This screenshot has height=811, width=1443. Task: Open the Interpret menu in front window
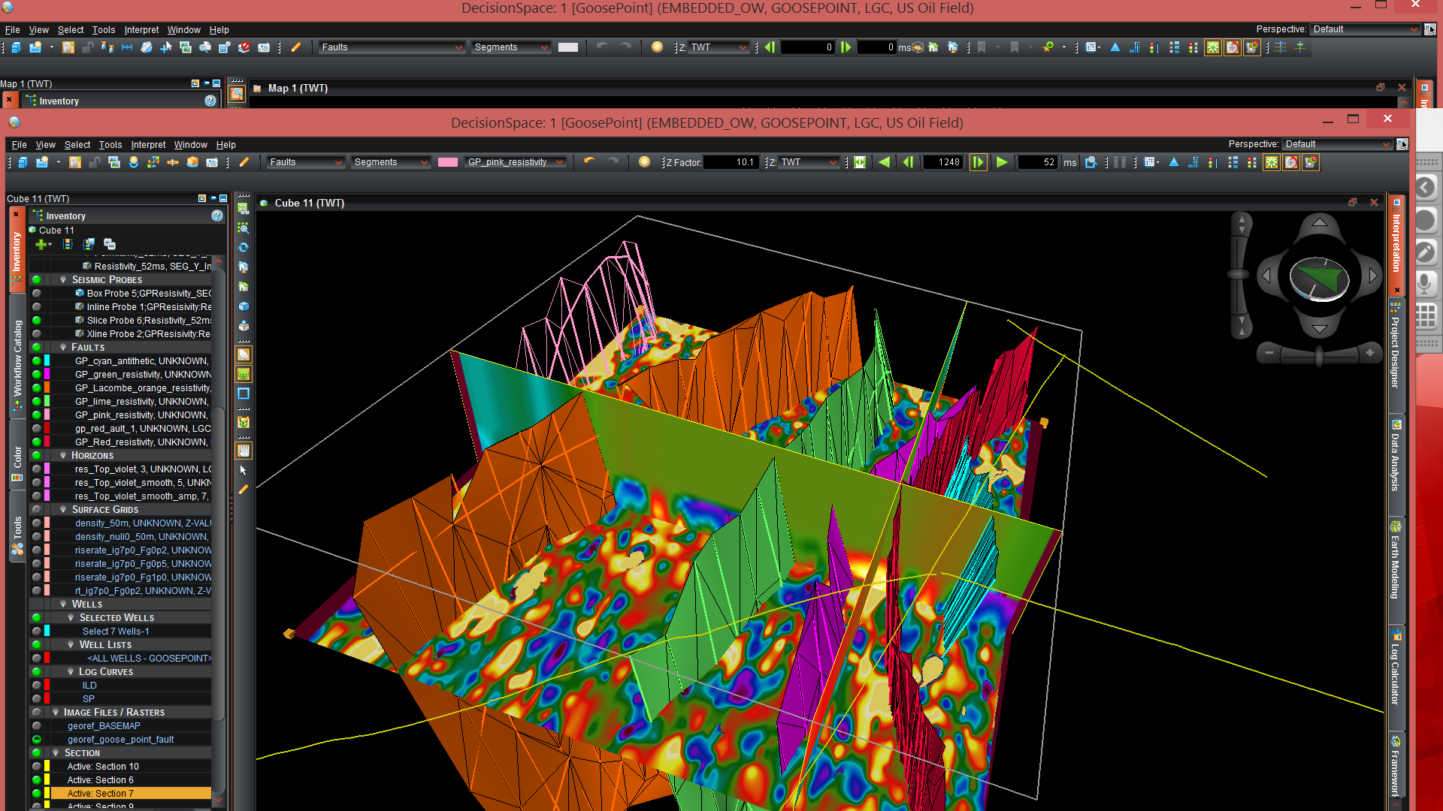pos(148,145)
